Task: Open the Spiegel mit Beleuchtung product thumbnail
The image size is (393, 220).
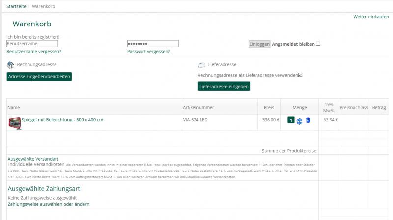Action: [14, 123]
